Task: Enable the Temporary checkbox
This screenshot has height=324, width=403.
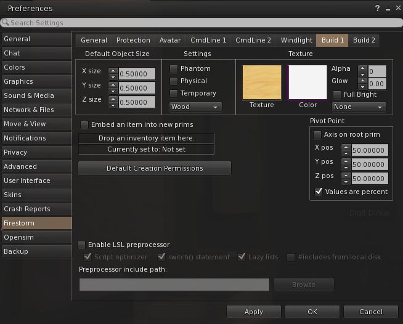Action: point(174,93)
